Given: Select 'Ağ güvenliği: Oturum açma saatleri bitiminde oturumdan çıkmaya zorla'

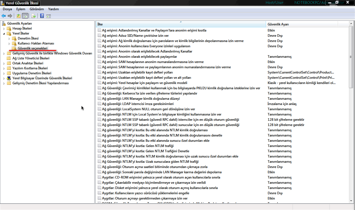Looking at the screenshot, I should point(155,167).
